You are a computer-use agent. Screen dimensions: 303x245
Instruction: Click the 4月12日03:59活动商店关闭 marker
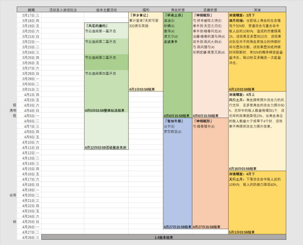106,147
